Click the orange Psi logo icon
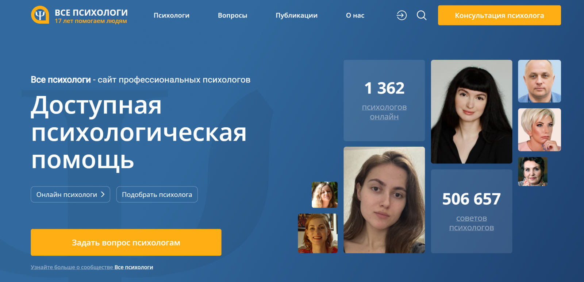The width and height of the screenshot is (584, 282). coord(40,15)
